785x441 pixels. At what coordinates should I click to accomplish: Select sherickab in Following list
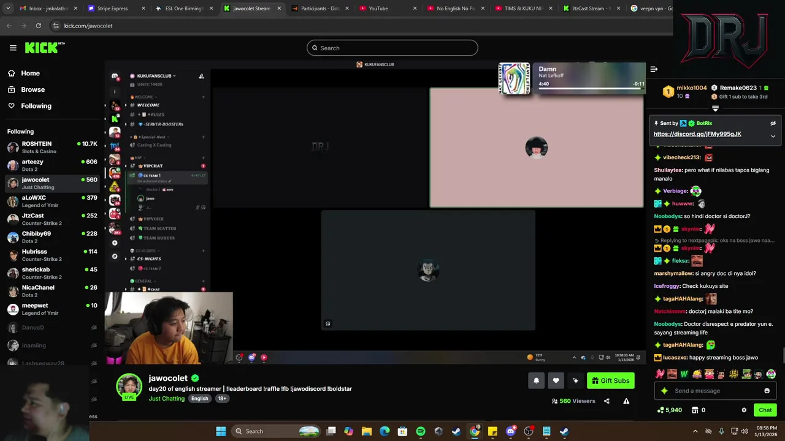coord(52,273)
